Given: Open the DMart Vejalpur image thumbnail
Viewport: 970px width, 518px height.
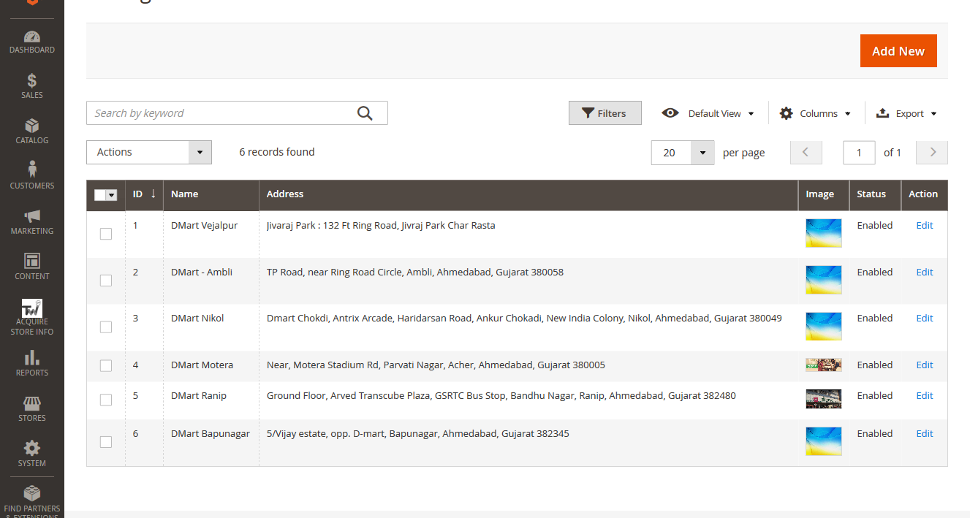Looking at the screenshot, I should (x=824, y=233).
